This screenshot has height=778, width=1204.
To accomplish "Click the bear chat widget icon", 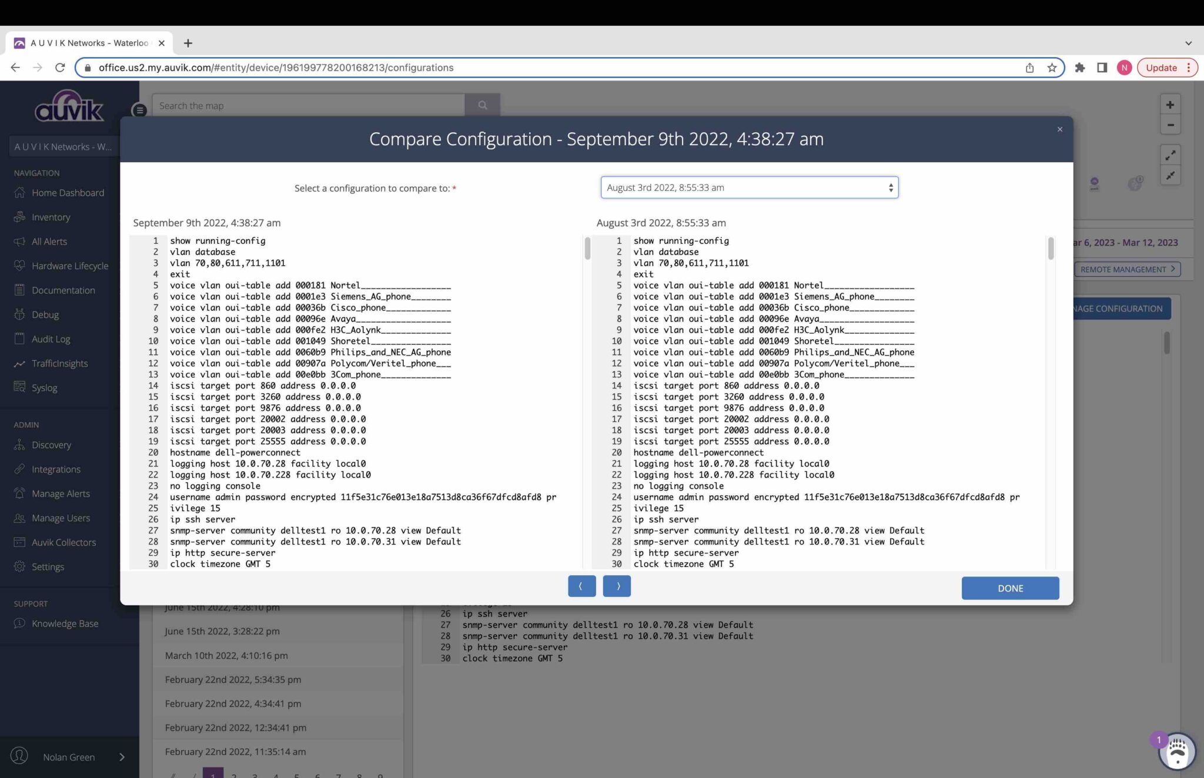I will point(1177,751).
